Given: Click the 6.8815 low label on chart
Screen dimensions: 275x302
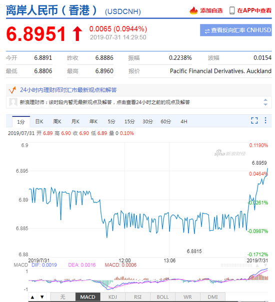Looking at the screenshot, I should pos(194,251).
